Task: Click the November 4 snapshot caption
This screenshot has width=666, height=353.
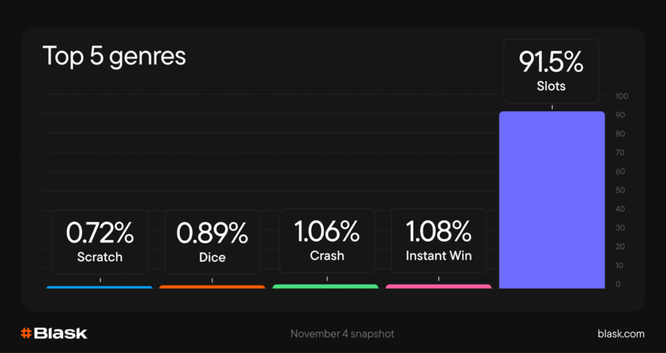Action: [342, 333]
